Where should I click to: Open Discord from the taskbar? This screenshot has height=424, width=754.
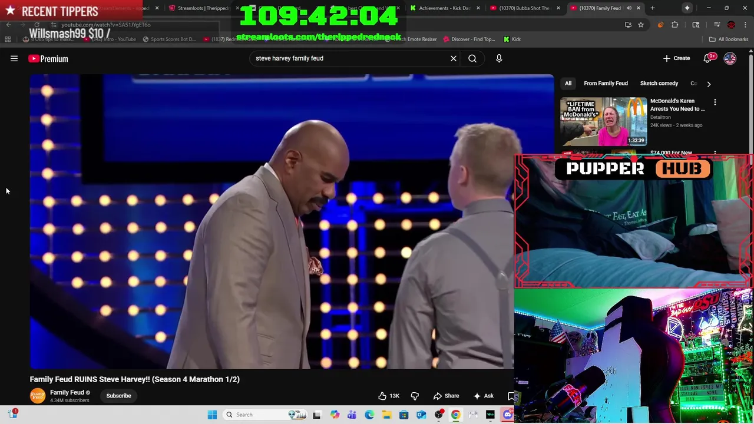pos(507,415)
